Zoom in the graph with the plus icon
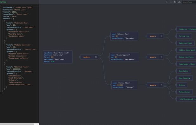This screenshot has height=125, width=196. point(167,2)
